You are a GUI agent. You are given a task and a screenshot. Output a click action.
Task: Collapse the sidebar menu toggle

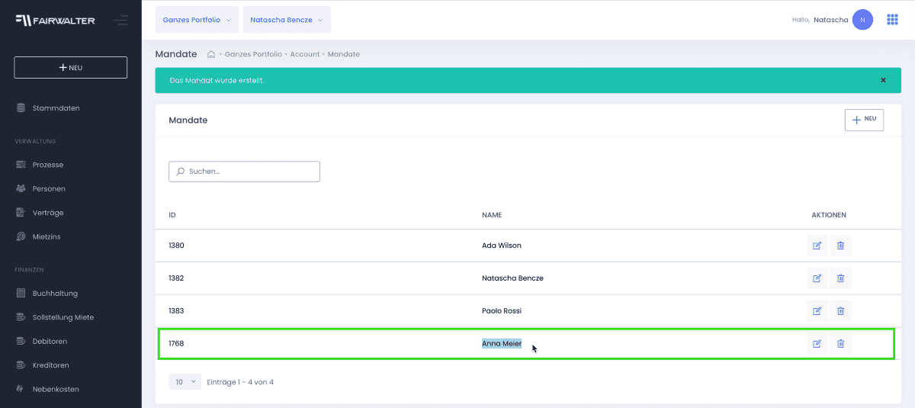click(x=121, y=21)
